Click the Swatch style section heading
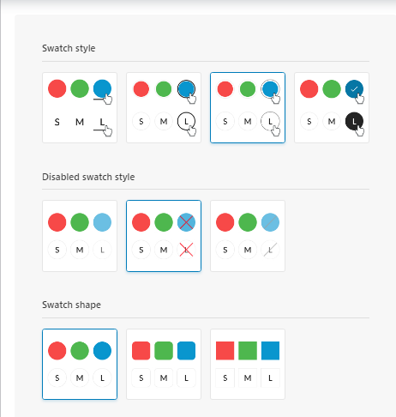The height and width of the screenshot is (417, 396). [x=69, y=48]
